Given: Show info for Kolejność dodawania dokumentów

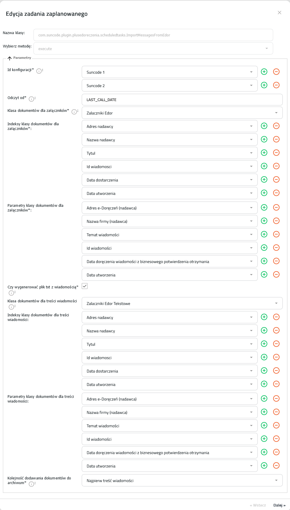Looking at the screenshot, I should pos(31,484).
